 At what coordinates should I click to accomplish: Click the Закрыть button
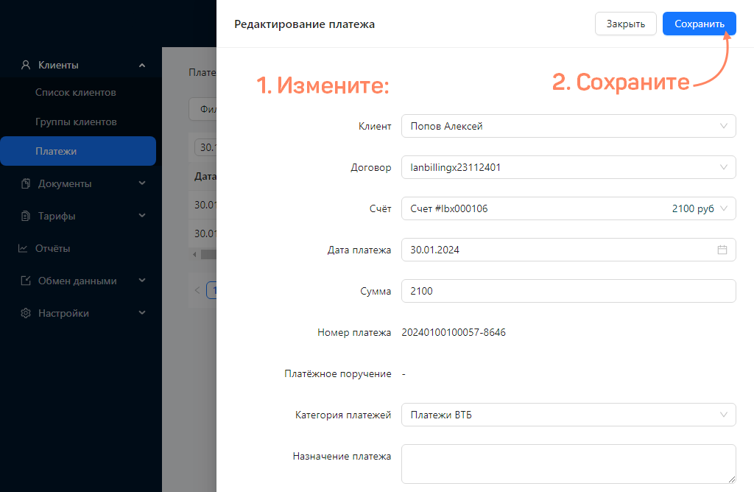(626, 24)
